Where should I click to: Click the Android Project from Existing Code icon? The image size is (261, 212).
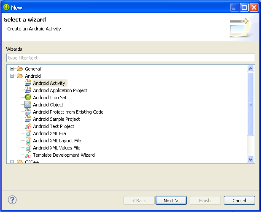pos(28,111)
